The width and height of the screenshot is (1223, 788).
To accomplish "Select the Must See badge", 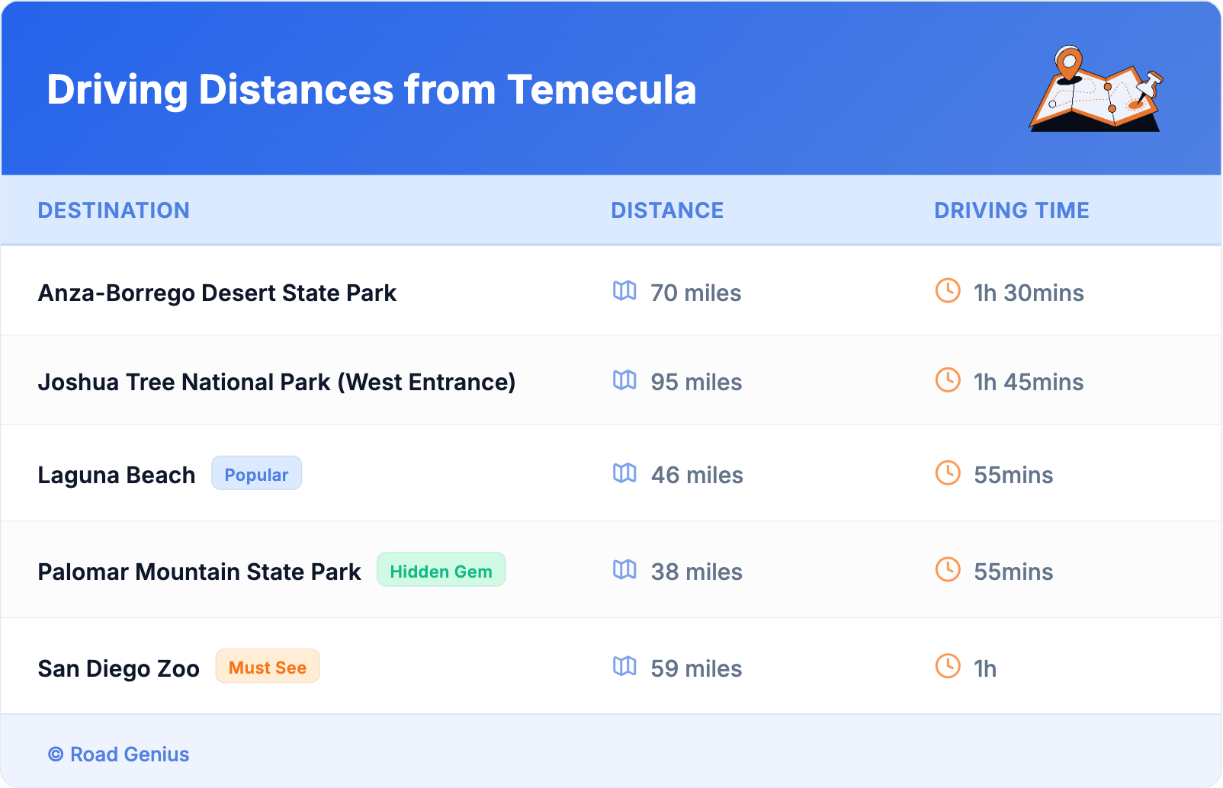I will pos(268,667).
